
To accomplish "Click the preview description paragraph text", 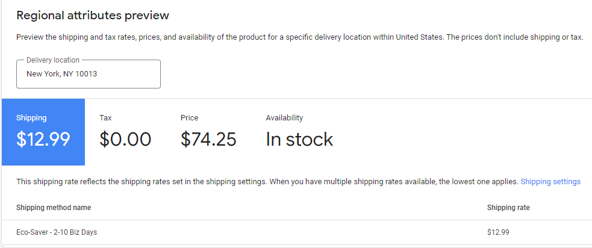I will [x=299, y=37].
